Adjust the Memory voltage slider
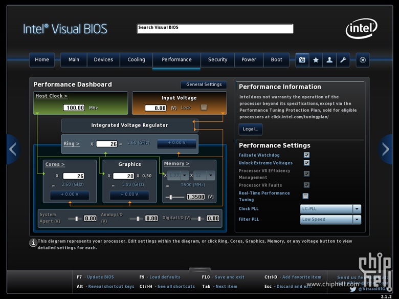 [175, 197]
